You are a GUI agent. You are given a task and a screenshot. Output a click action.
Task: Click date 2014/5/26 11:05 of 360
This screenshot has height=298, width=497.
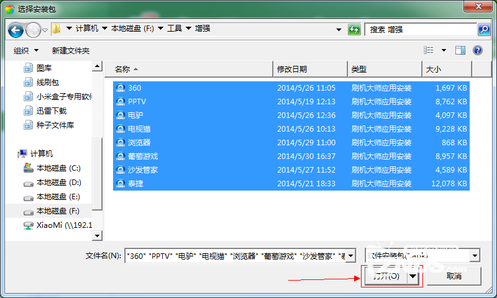(x=306, y=88)
